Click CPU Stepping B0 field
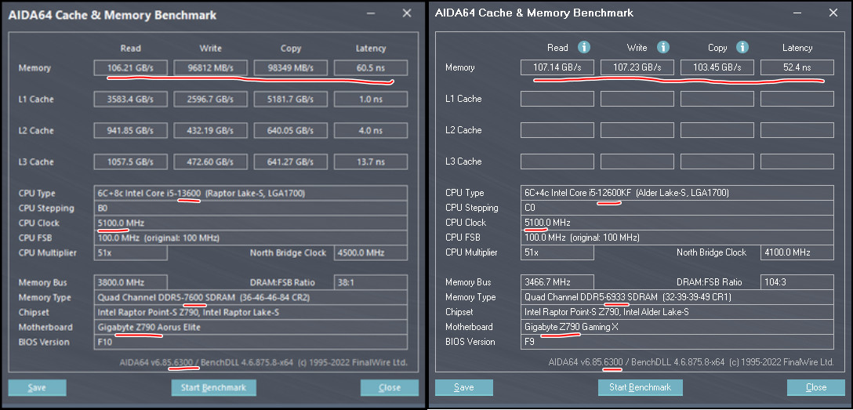The width and height of the screenshot is (853, 410). click(251, 209)
